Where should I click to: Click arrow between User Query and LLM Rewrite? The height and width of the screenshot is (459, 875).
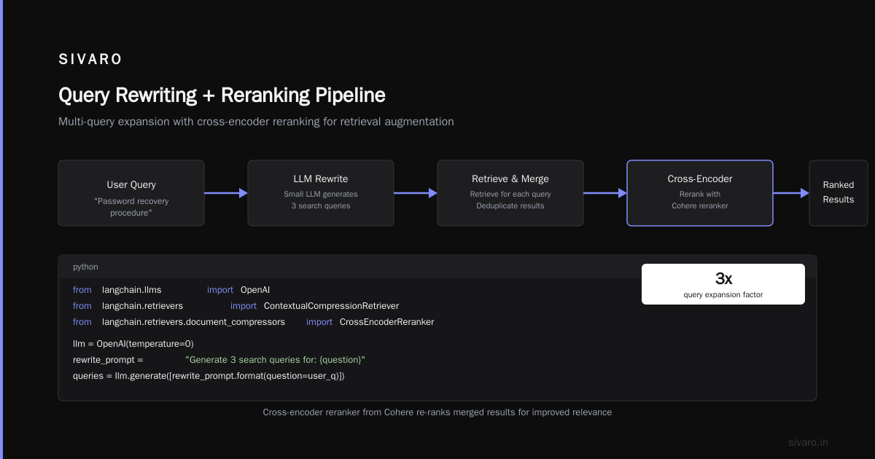pos(226,193)
